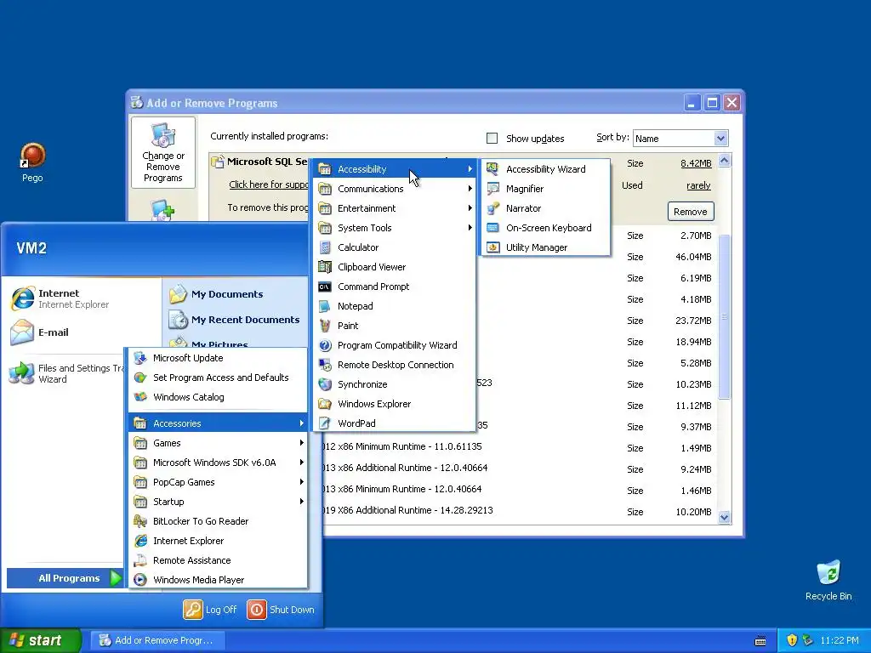The height and width of the screenshot is (653, 871).
Task: Launch BitLocker To Go Reader
Action: pyautogui.click(x=217, y=521)
